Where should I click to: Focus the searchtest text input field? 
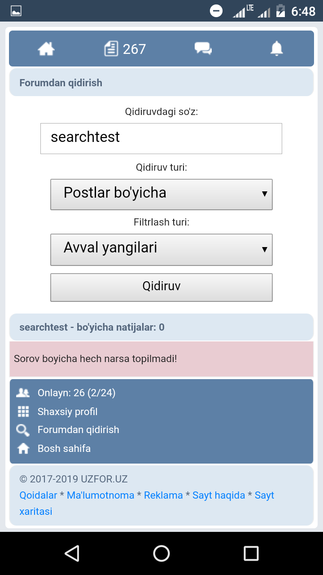pyautogui.click(x=161, y=138)
